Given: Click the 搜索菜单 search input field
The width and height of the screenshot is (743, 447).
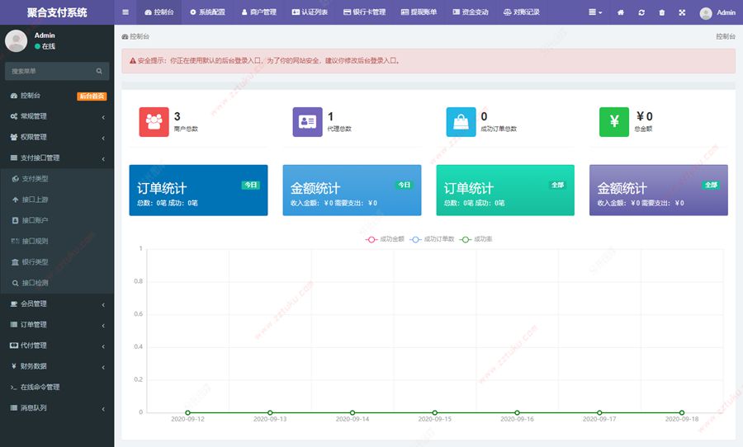Looking at the screenshot, I should point(50,72).
